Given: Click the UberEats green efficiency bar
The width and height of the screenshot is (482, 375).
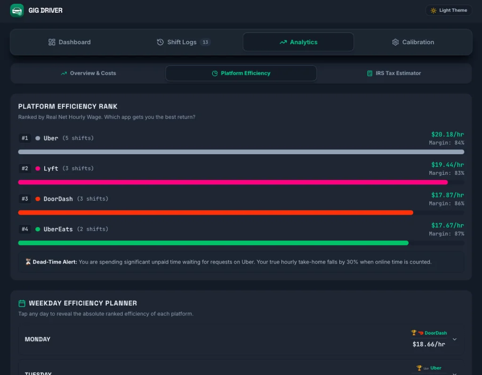Looking at the screenshot, I should [x=213, y=243].
